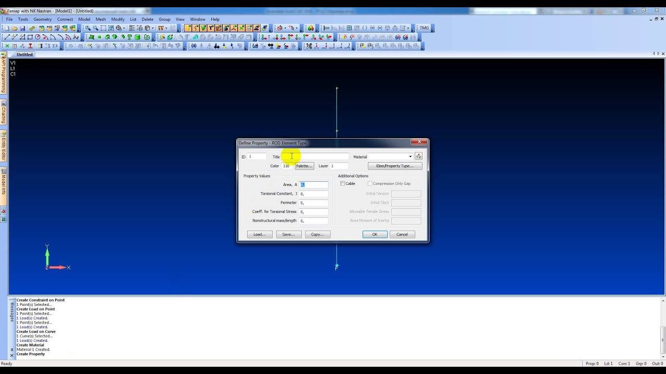666x374 pixels.
Task: Click the Color value field
Action: [x=288, y=166]
